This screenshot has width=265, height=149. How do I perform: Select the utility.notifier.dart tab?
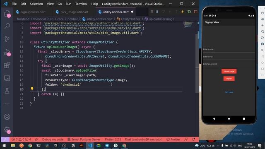tap(116, 12)
